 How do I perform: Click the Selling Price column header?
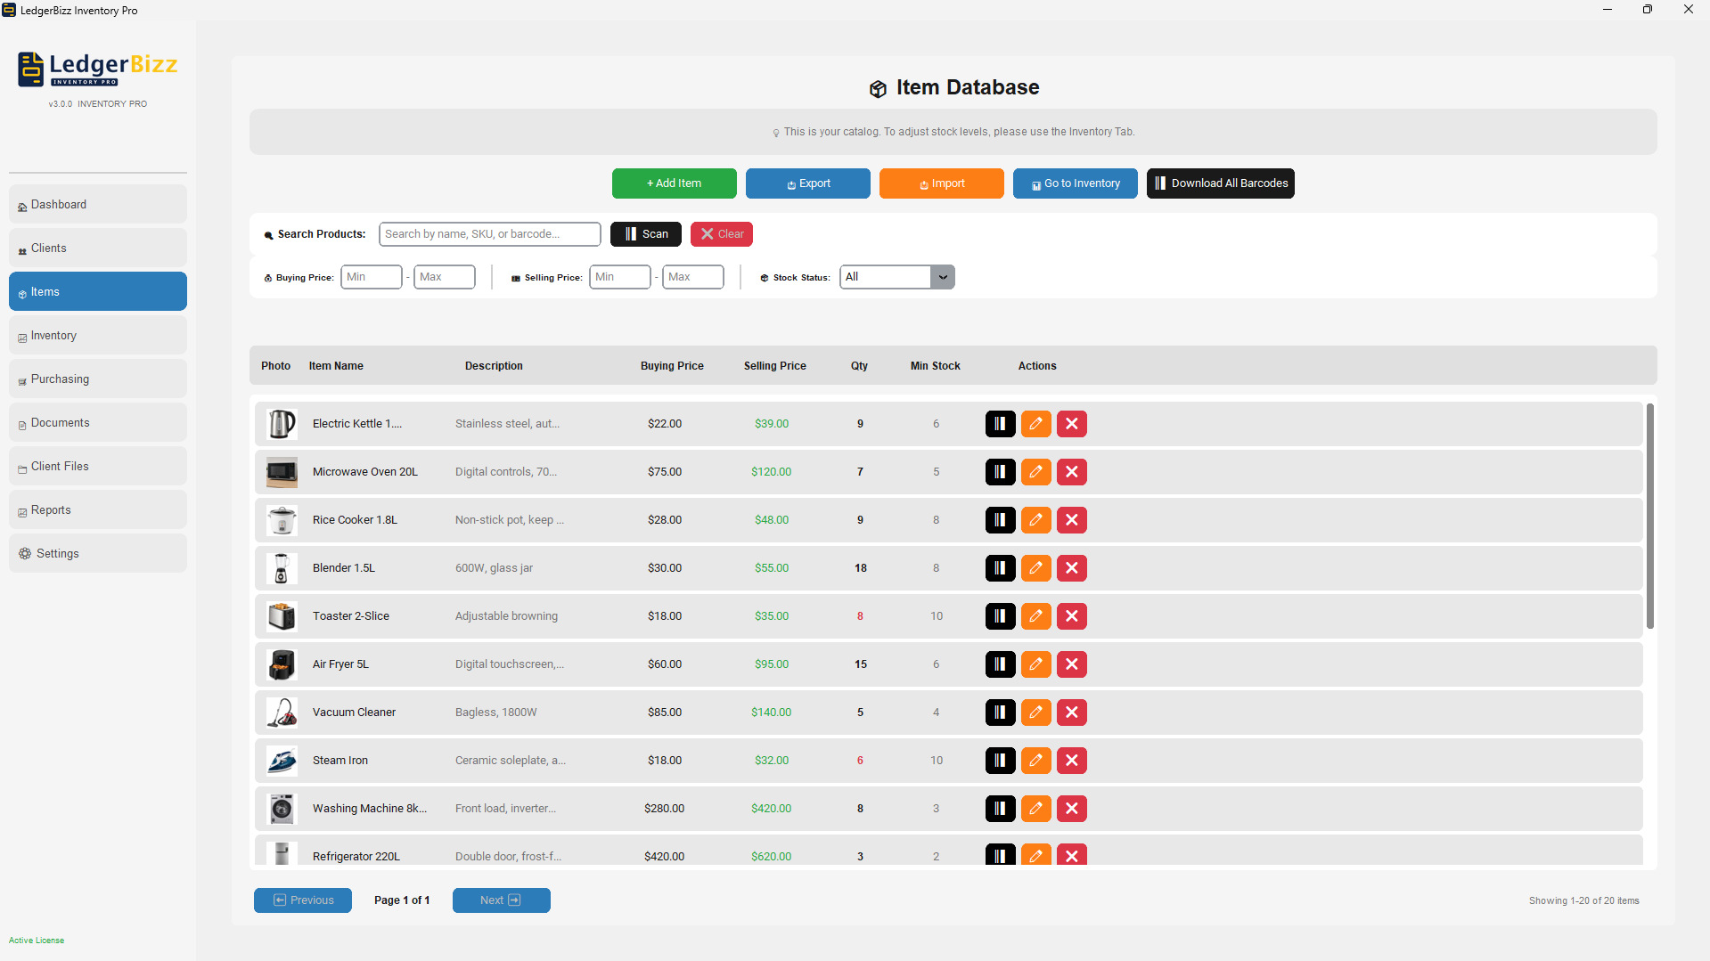pos(774,366)
